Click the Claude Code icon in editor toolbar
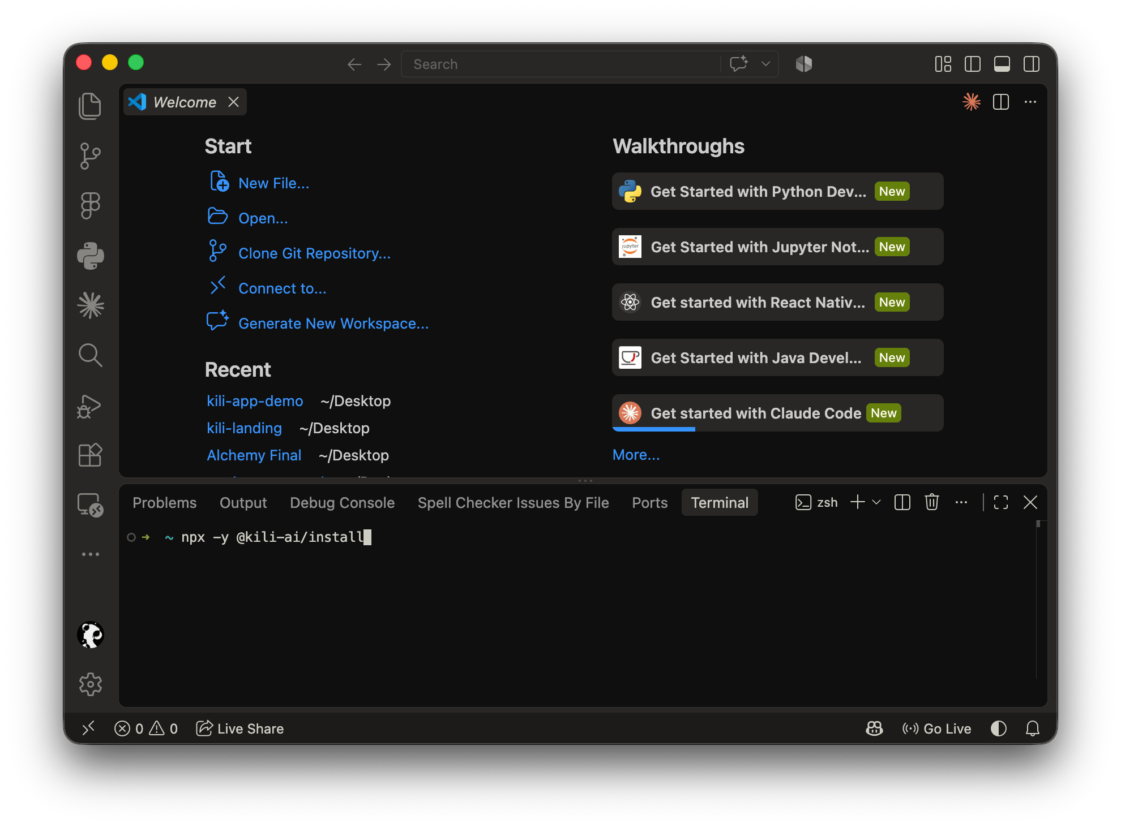 (x=972, y=102)
